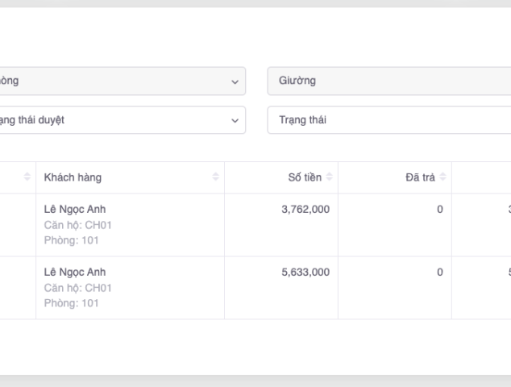Click sort arrows next to Số tiền
511x387 pixels.
pyautogui.click(x=329, y=177)
